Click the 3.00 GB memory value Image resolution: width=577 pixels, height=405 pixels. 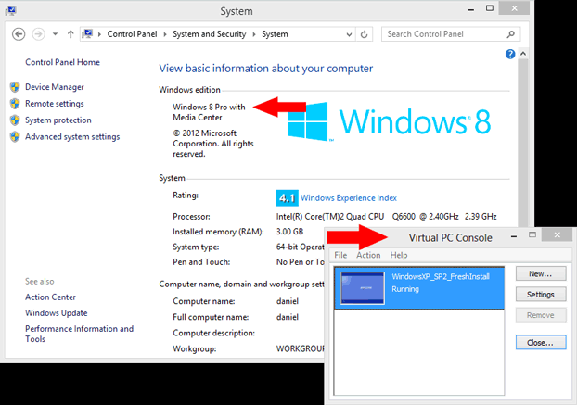289,232
